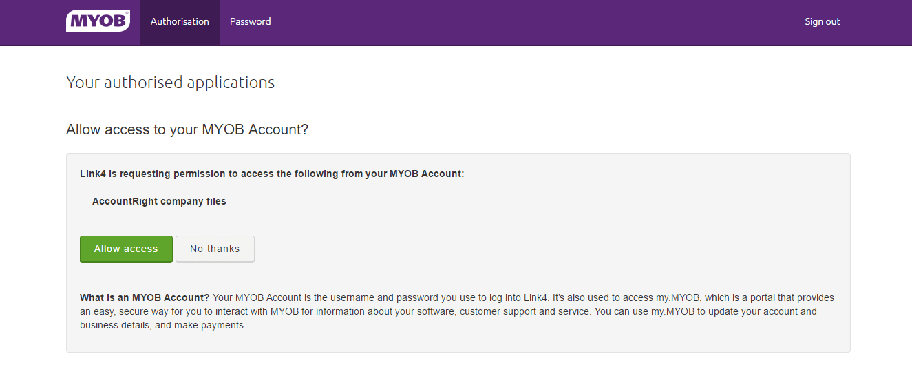
Task: Click the phrase "customer support and service"
Action: tap(525, 311)
